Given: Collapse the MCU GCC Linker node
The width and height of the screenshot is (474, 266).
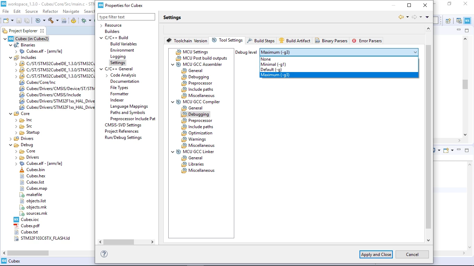Looking at the screenshot, I should pos(173,152).
